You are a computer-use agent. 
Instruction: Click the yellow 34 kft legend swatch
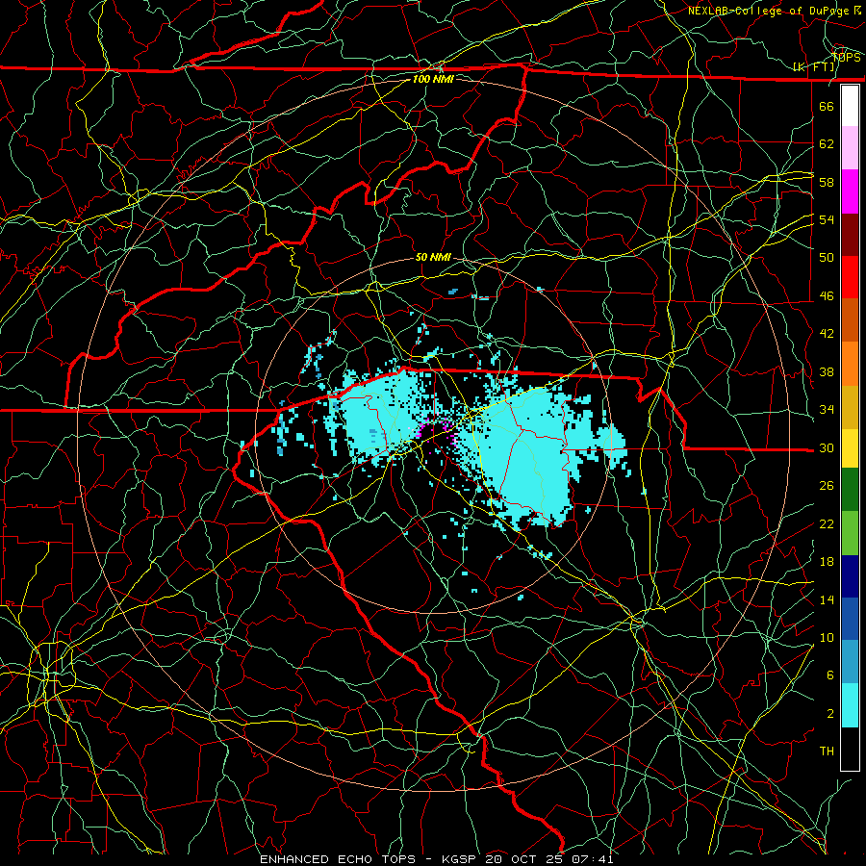[850, 447]
